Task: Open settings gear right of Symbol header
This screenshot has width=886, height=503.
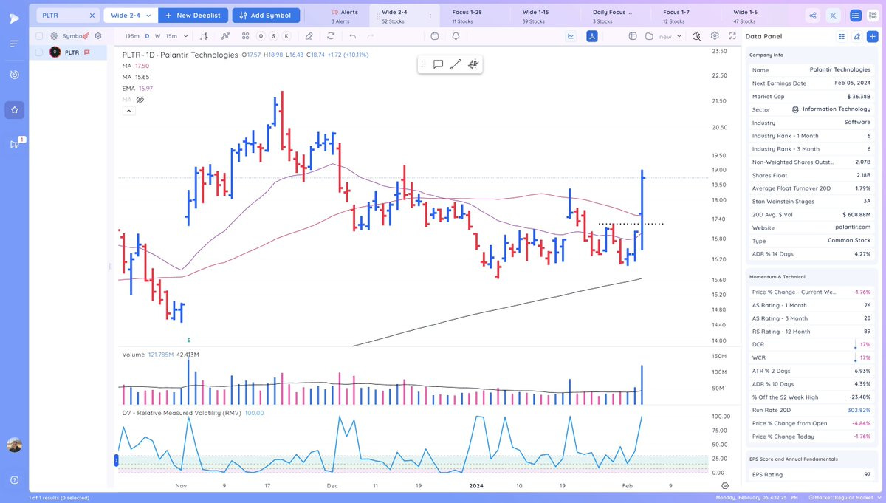Action: coord(97,35)
